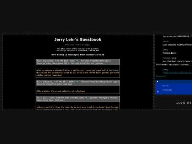The height and width of the screenshot is (144, 192).
Task: Open the View all pages link
Action: click(83, 45)
